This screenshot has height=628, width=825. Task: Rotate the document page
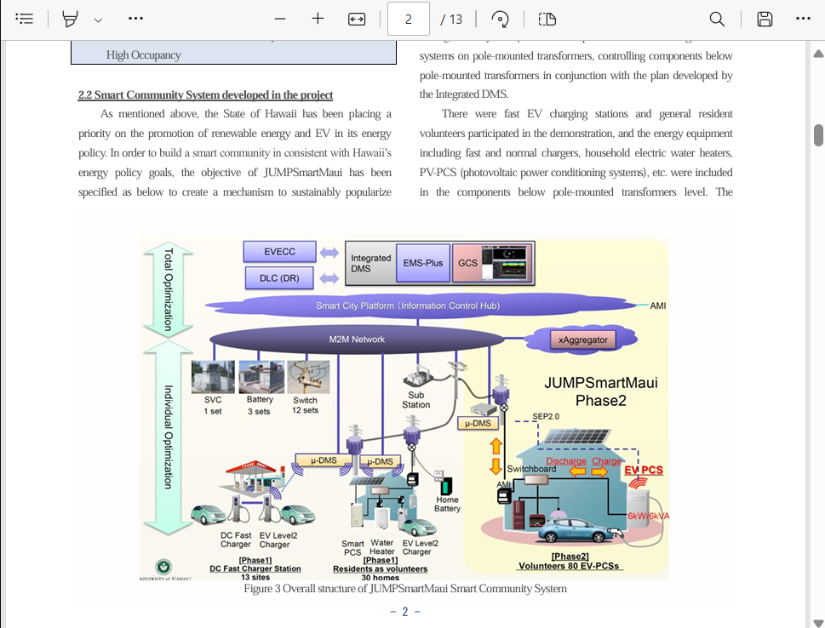[500, 19]
